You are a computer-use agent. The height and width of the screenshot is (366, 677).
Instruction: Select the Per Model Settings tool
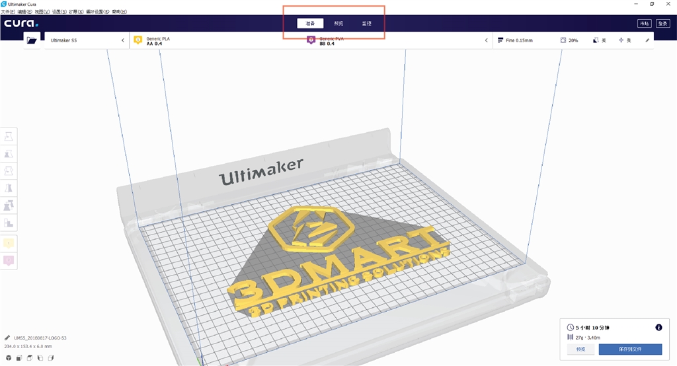coord(9,205)
